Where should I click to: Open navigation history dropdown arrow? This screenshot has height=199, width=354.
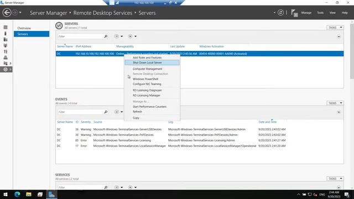[20, 13]
